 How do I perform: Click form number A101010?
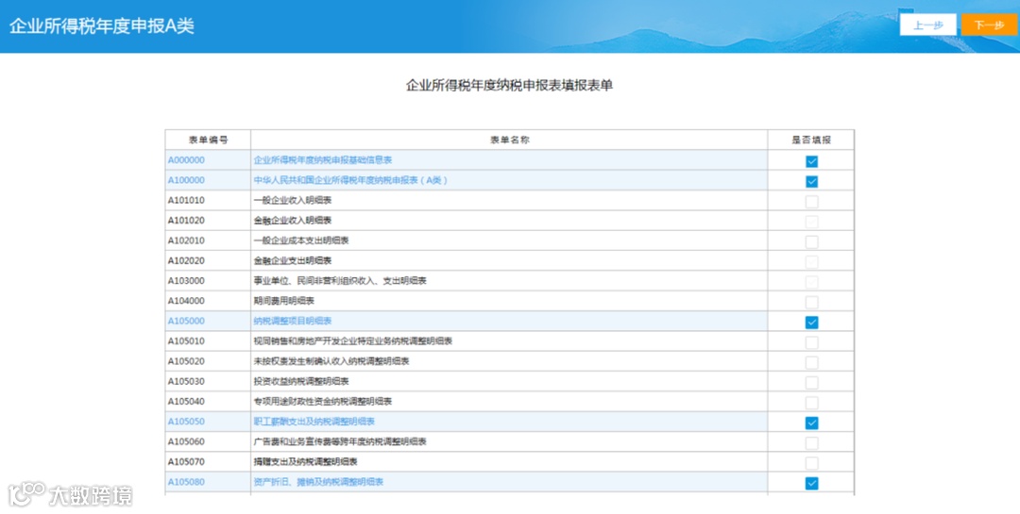point(186,200)
